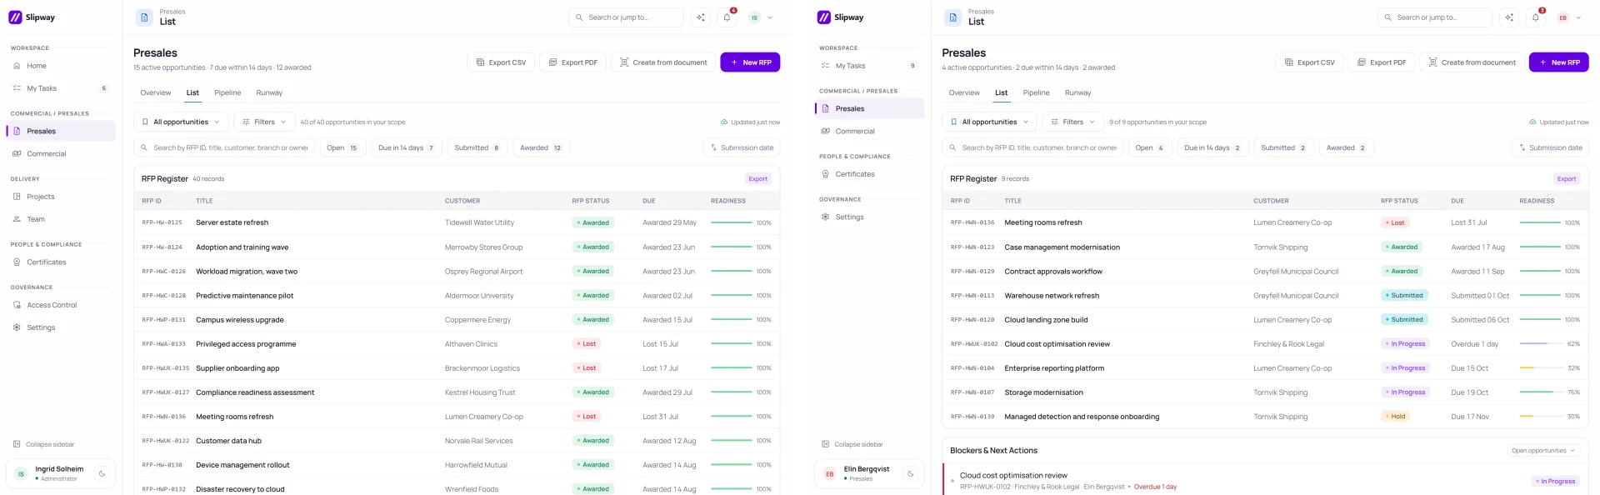This screenshot has width=1600, height=495.
Task: Open My Tasks in Elin Bergqvist's window
Action: coord(869,66)
